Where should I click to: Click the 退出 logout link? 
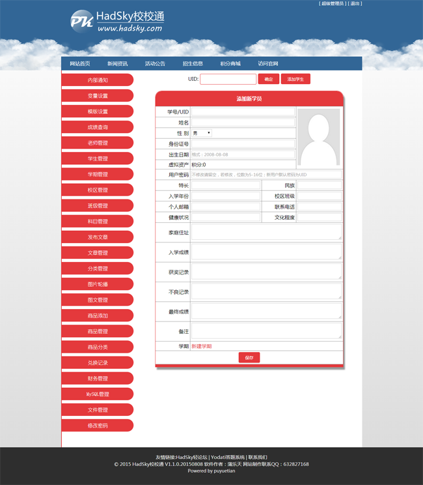pyautogui.click(x=355, y=4)
